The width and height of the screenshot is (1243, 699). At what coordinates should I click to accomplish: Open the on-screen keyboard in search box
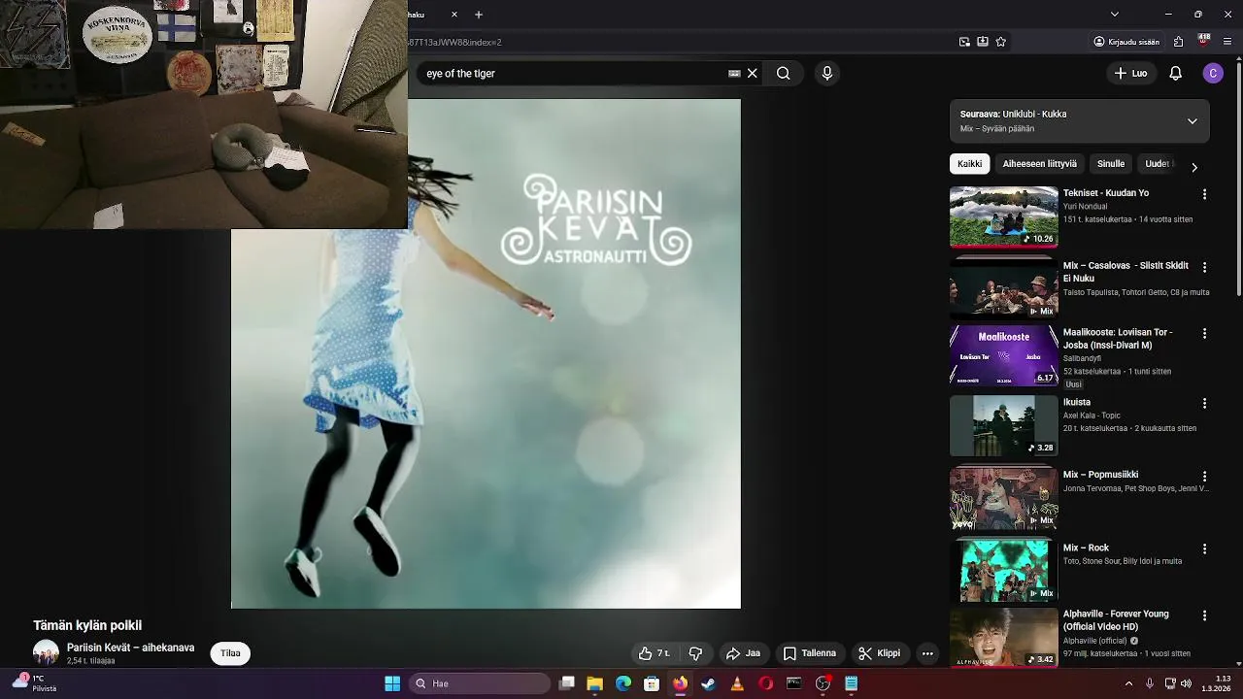(x=734, y=73)
